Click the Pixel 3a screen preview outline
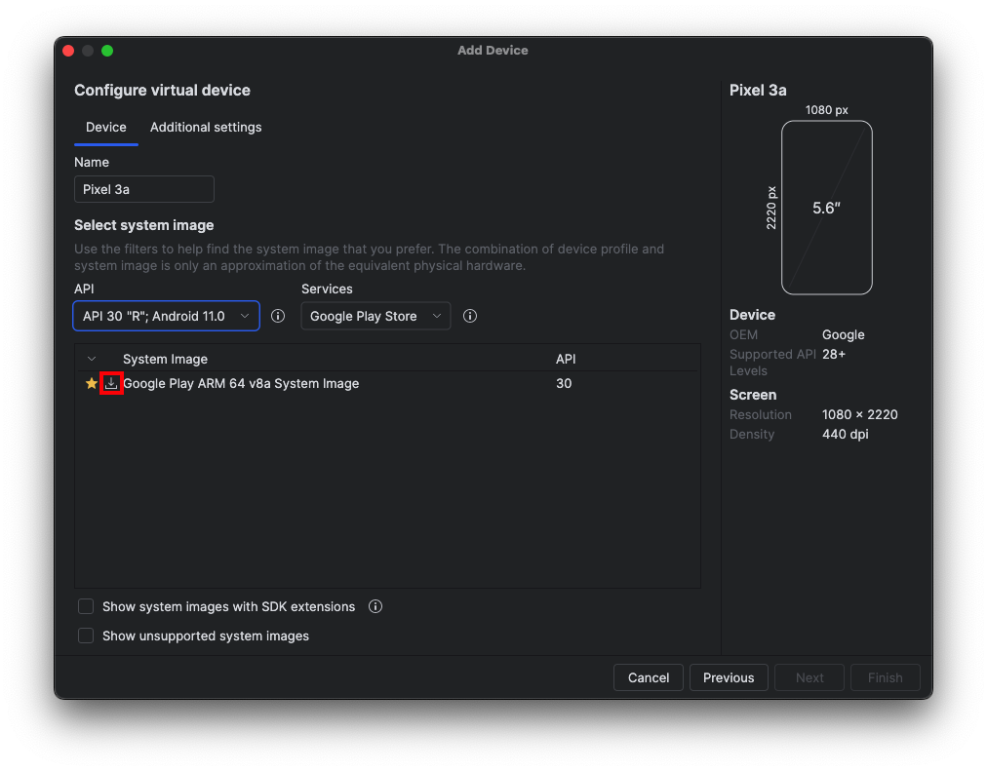This screenshot has width=987, height=771. [826, 207]
